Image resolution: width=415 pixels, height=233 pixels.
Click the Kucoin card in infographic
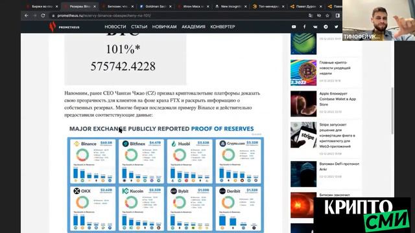coord(141,208)
